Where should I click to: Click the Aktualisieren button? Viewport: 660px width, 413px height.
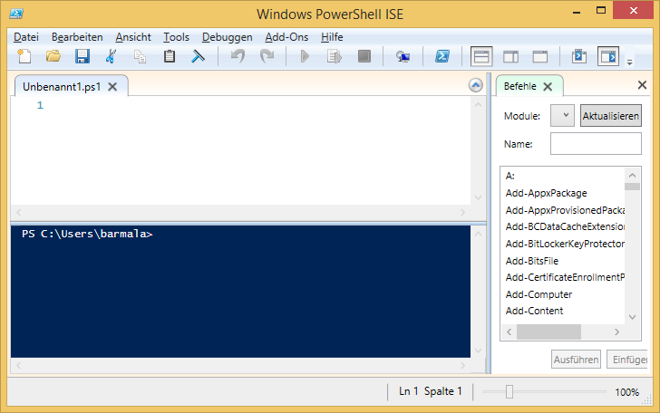[x=611, y=116]
